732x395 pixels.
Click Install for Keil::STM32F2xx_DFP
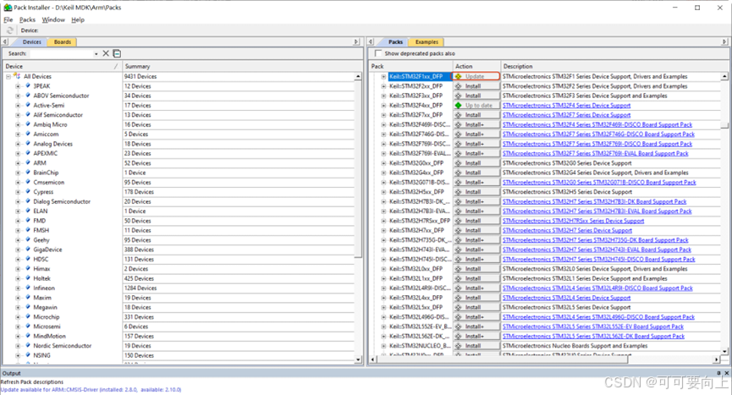(x=476, y=86)
